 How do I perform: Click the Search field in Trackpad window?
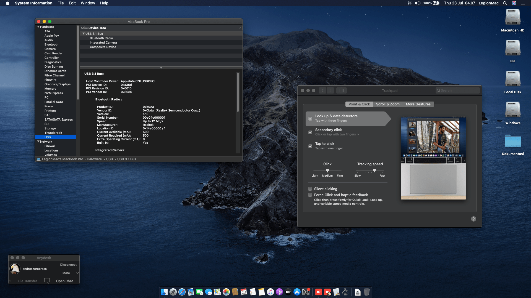pyautogui.click(x=457, y=91)
